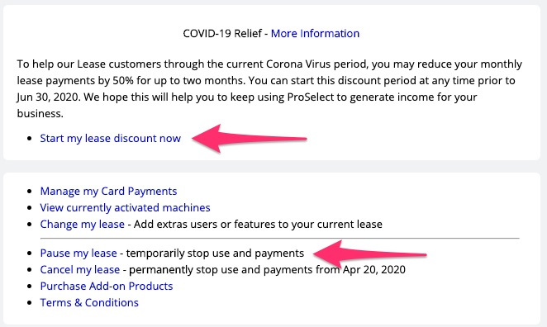Open Purchase Add-on Products

107,287
